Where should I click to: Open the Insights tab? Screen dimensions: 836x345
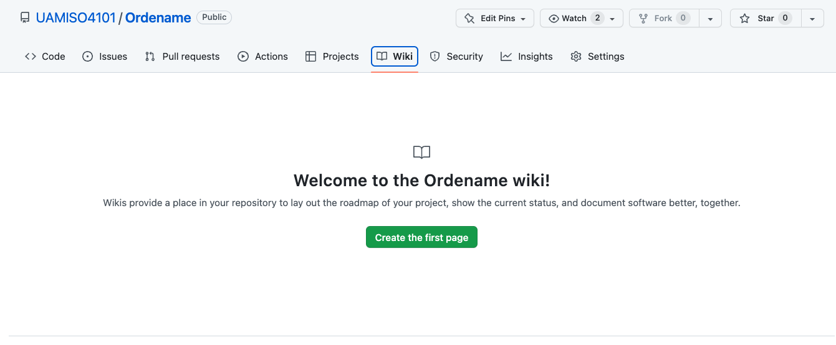coord(527,57)
